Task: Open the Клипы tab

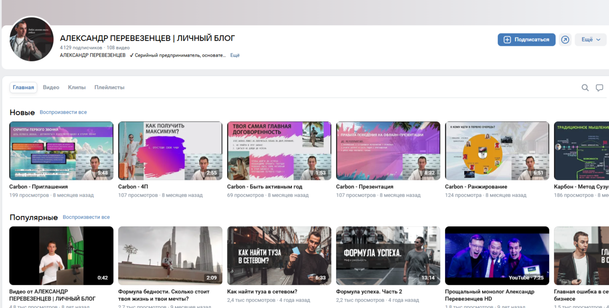Action: tap(77, 87)
